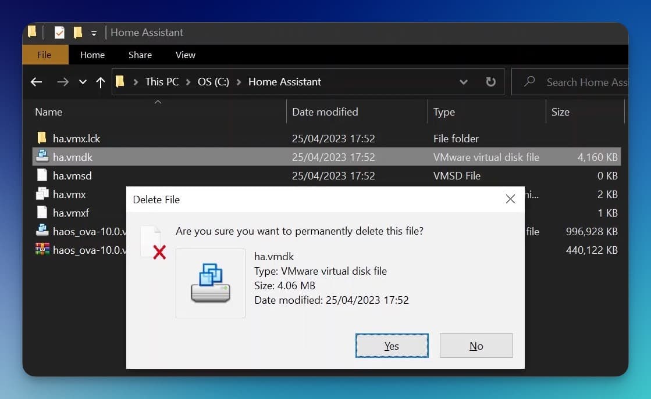Open Customize Quick Access Toolbar dropdown
Image resolution: width=651 pixels, height=399 pixels.
pos(94,33)
